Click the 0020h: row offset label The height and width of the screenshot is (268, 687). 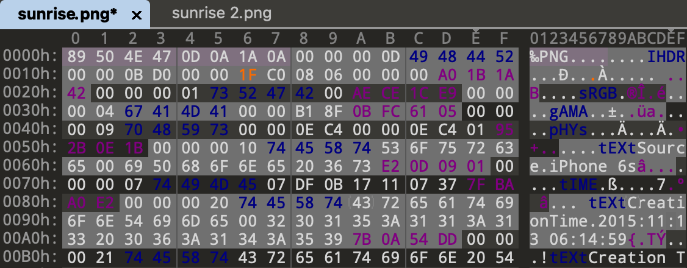tap(31, 93)
